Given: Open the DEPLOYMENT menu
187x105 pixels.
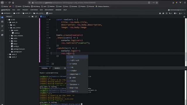Looking at the screenshot, I should pos(49,10).
